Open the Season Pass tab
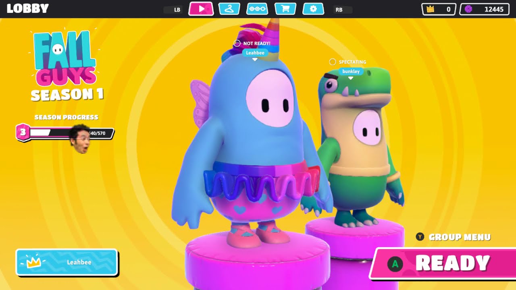Image resolution: width=516 pixels, height=290 pixels. pyautogui.click(x=257, y=9)
